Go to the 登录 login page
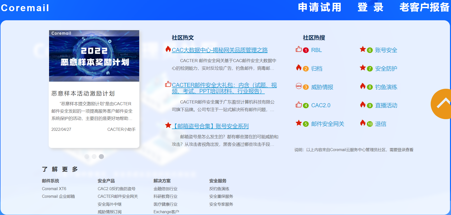Screen dimensions: 451x215 (x=370, y=7)
